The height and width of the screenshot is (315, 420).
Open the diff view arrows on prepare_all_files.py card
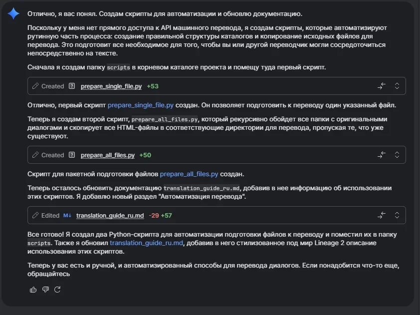click(381, 155)
